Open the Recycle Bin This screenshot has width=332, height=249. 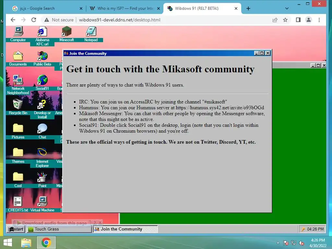point(18,107)
